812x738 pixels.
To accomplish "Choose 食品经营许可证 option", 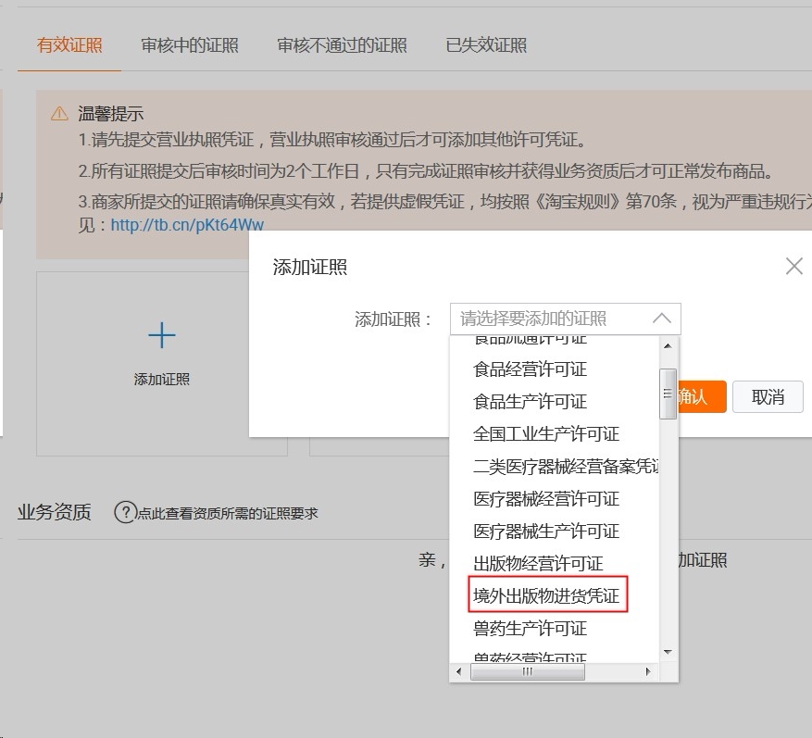I will click(x=530, y=369).
